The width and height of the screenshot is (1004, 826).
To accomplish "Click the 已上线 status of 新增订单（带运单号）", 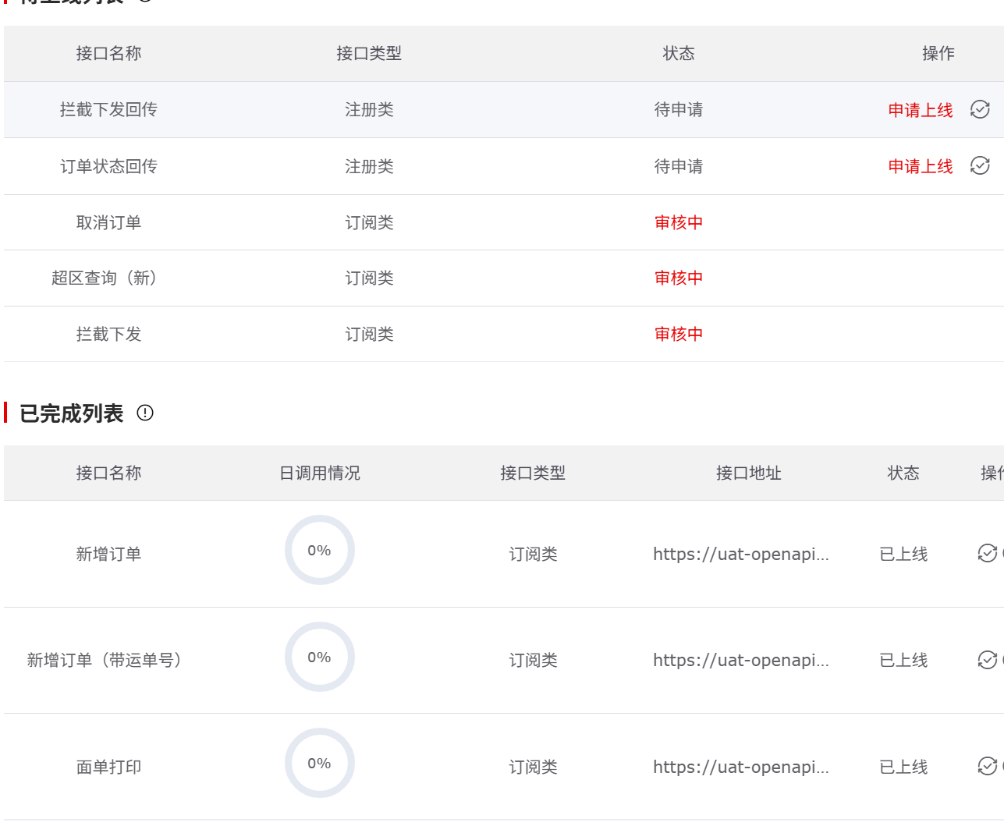I will point(903,660).
